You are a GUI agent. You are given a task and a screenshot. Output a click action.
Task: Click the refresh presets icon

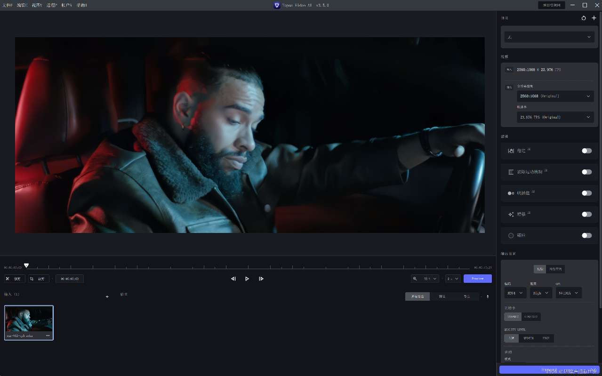[583, 18]
